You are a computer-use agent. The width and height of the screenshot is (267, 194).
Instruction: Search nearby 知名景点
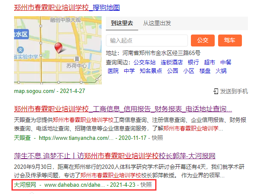pyautogui.click(x=151, y=71)
